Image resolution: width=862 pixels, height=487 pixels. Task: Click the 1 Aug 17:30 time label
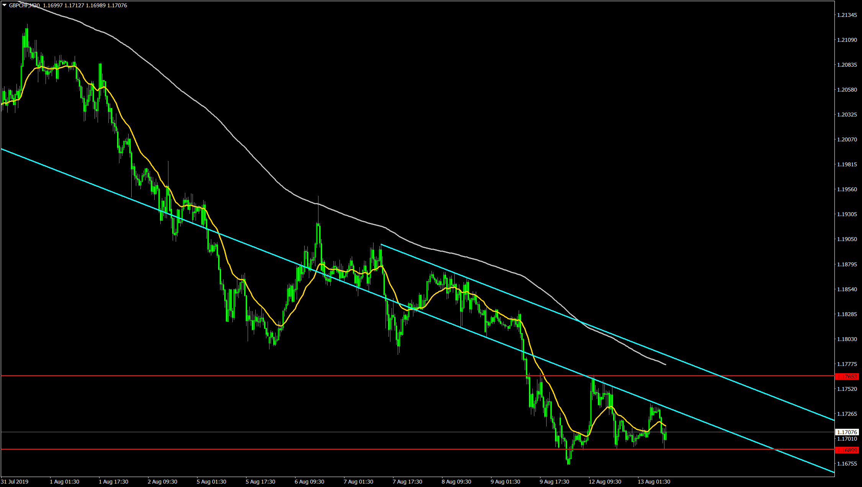coord(113,482)
